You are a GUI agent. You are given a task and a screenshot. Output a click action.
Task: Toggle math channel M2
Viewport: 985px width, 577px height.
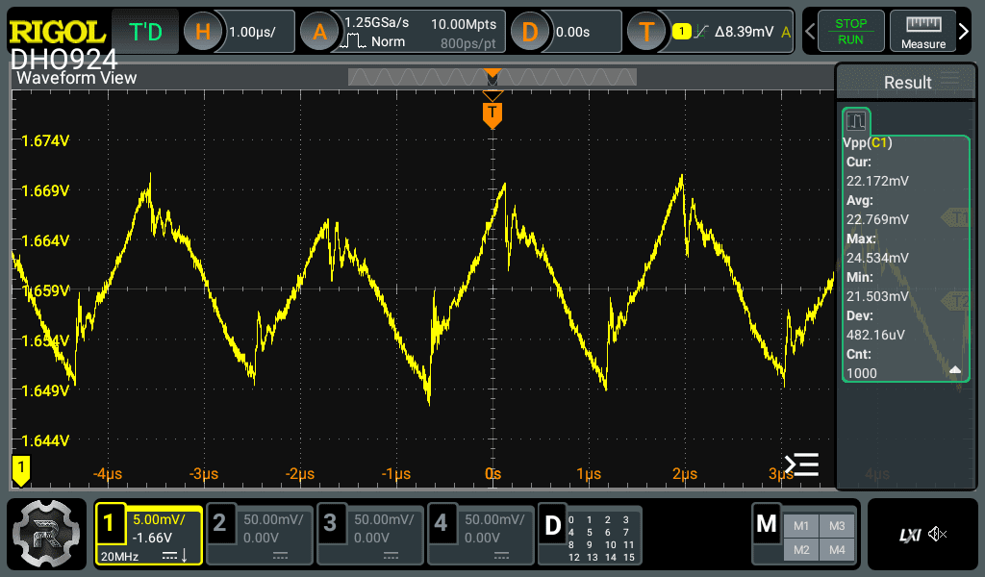[x=801, y=550]
